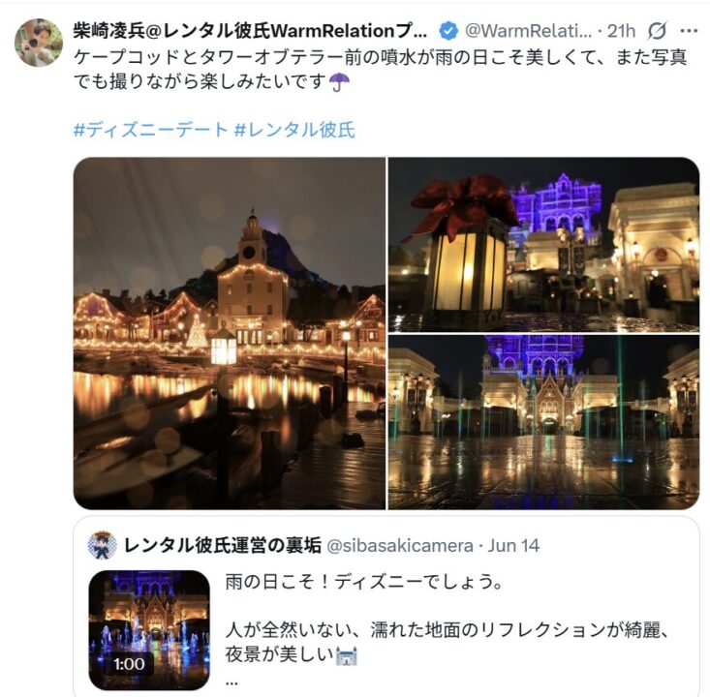Open 柴崎凌兵 profile avatar photo

pos(39,43)
